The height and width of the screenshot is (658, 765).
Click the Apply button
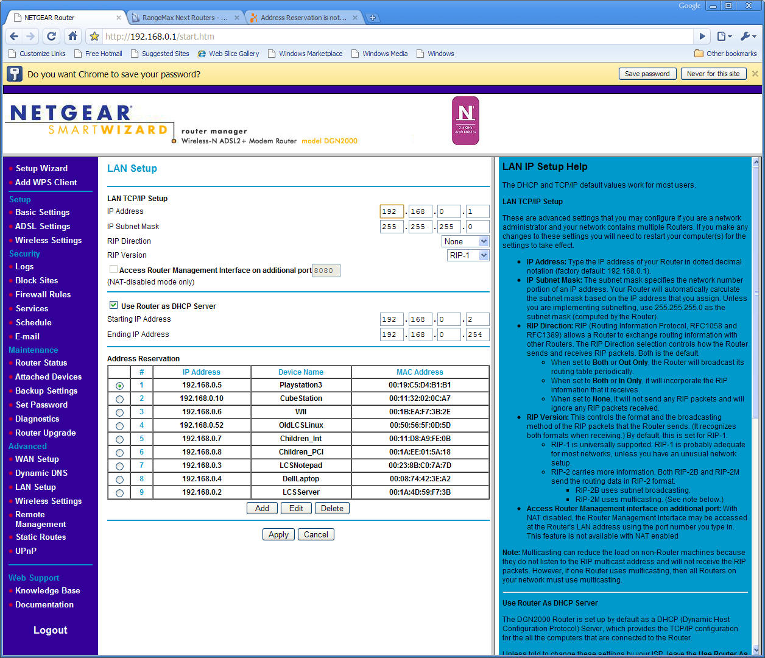click(278, 534)
